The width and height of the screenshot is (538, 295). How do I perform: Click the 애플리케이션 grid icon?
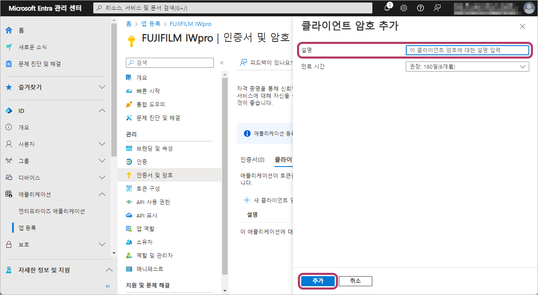coord(9,194)
